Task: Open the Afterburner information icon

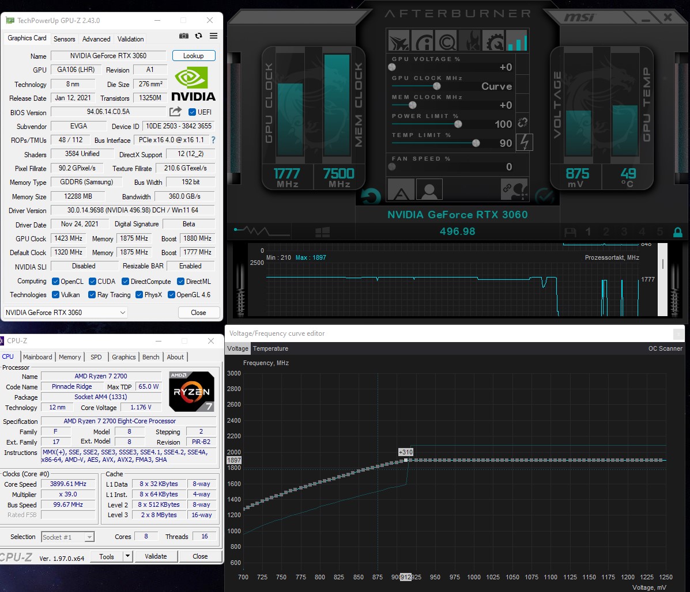Action: [x=423, y=41]
